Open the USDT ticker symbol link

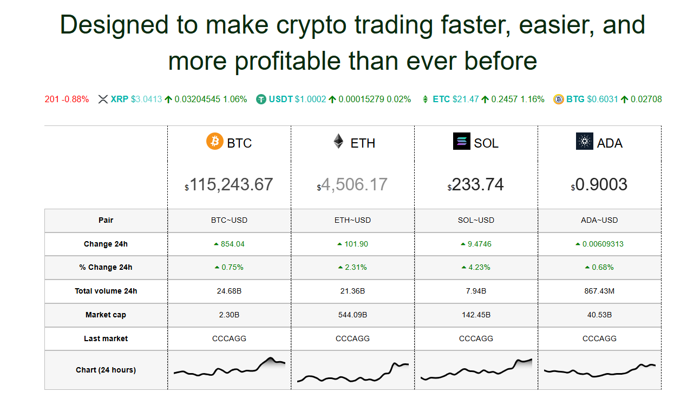tap(280, 99)
